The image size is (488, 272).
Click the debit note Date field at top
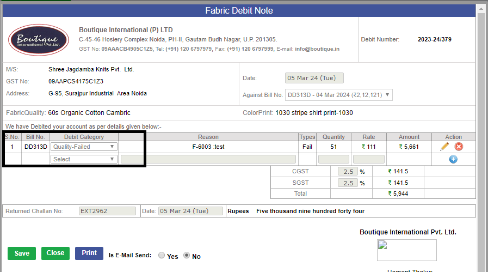pos(314,78)
